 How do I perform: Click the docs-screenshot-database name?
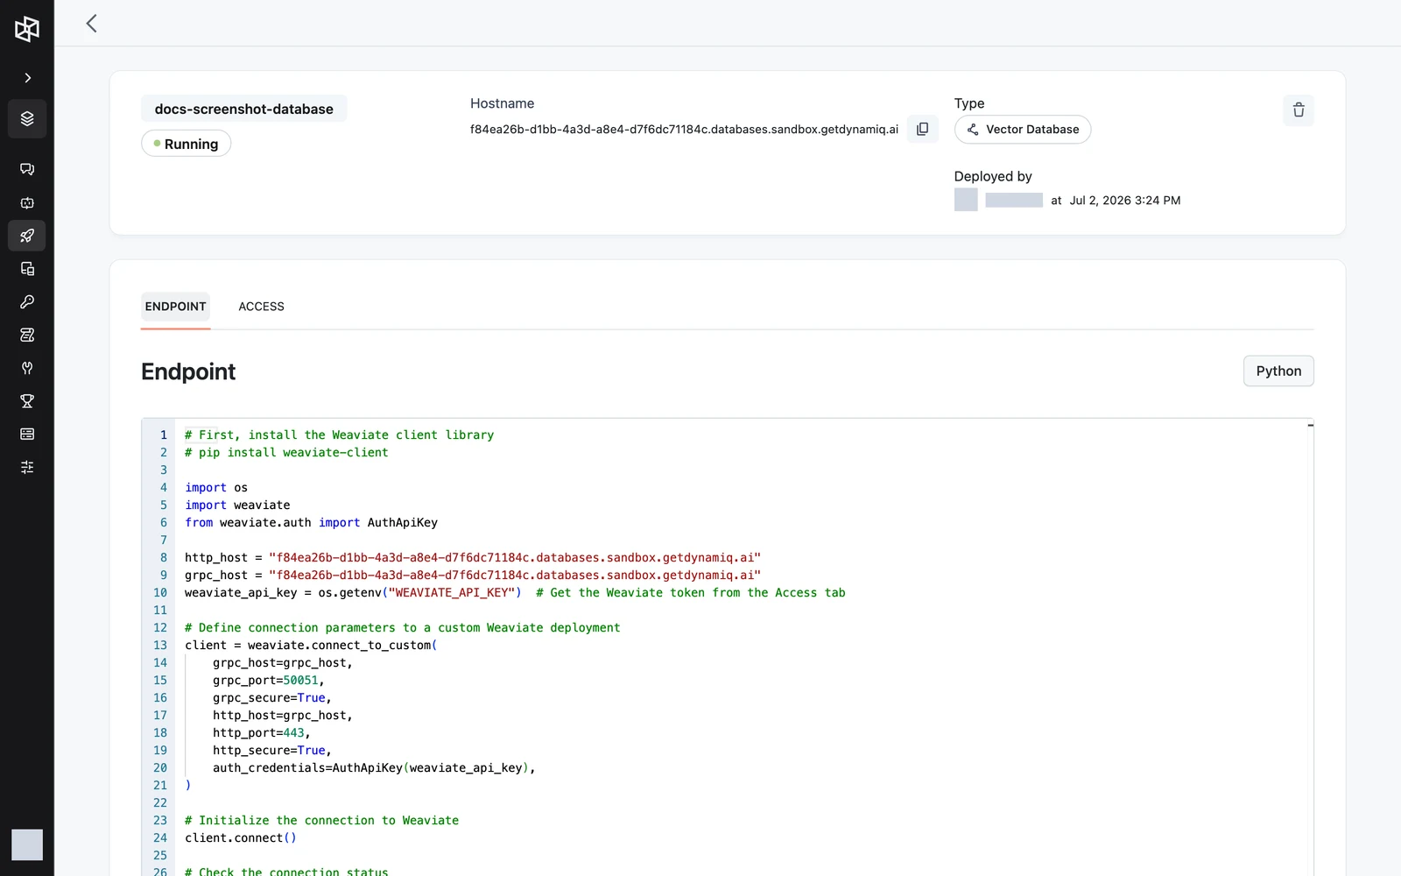click(244, 109)
